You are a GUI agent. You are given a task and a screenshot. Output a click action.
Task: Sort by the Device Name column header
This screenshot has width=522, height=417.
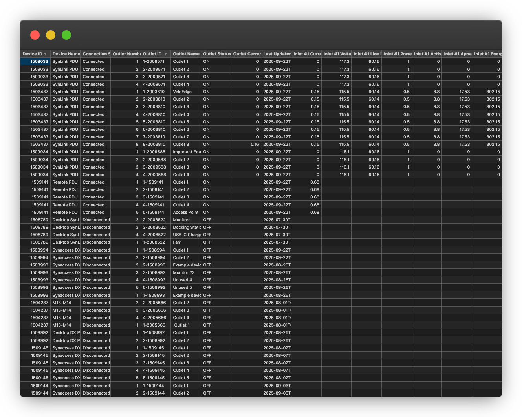66,54
